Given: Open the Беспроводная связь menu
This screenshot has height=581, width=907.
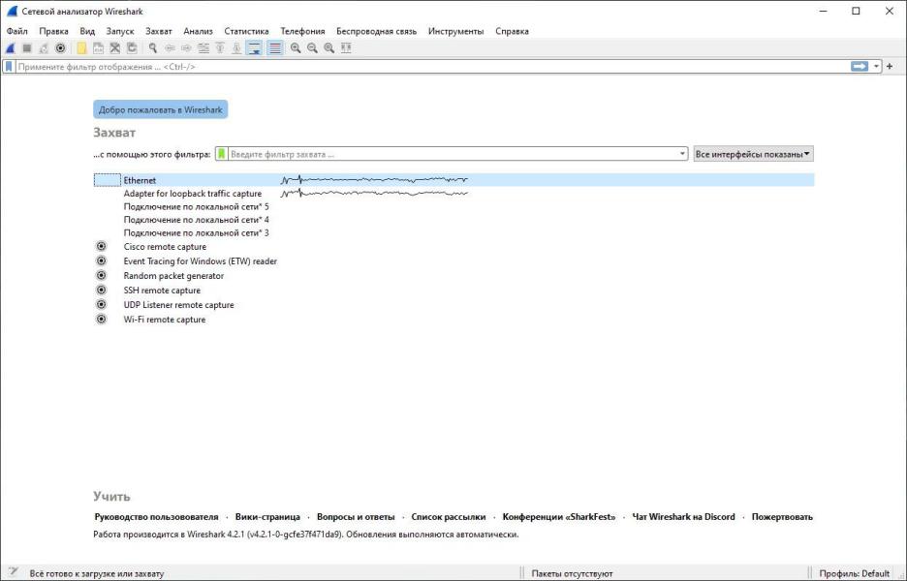Looking at the screenshot, I should [x=377, y=31].
